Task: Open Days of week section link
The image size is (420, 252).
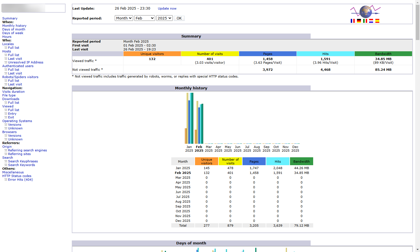Action: point(13,33)
